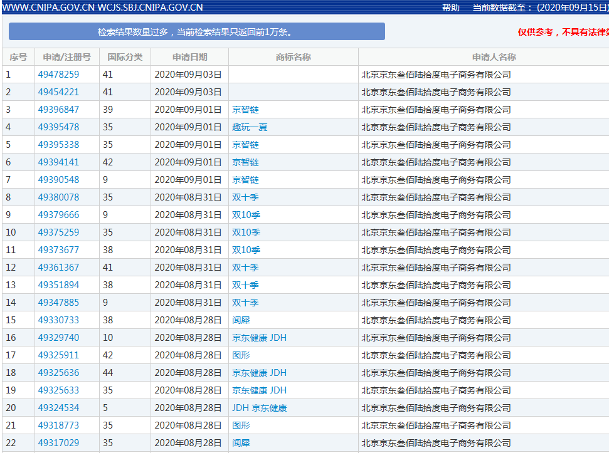This screenshot has width=609, height=453.
Task: Open application number 49395478
Action: click(59, 127)
